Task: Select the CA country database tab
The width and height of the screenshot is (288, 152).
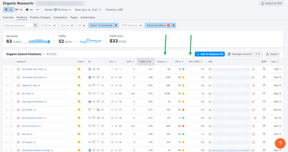Action: click(19, 10)
